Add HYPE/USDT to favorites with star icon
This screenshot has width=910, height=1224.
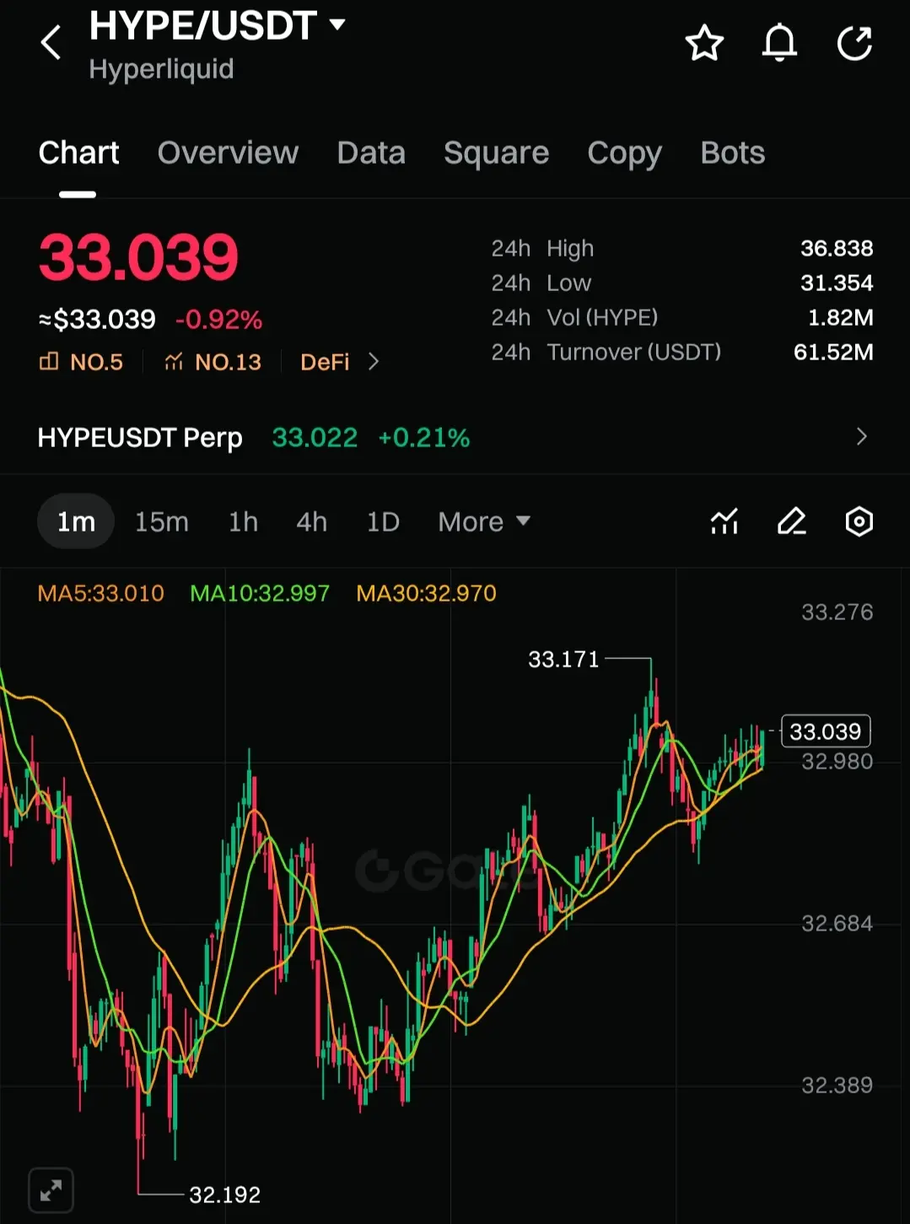704,43
